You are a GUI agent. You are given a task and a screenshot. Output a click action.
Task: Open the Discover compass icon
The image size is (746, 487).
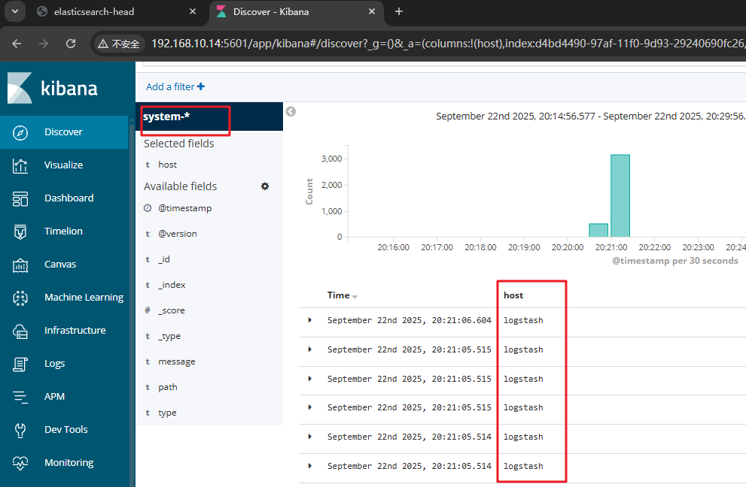coord(20,132)
